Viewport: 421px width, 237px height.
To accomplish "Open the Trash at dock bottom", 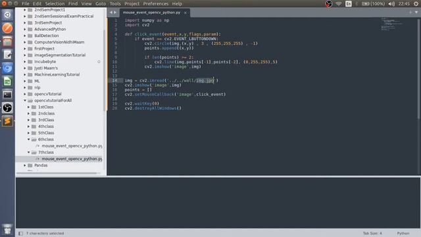I will pos(7,229).
